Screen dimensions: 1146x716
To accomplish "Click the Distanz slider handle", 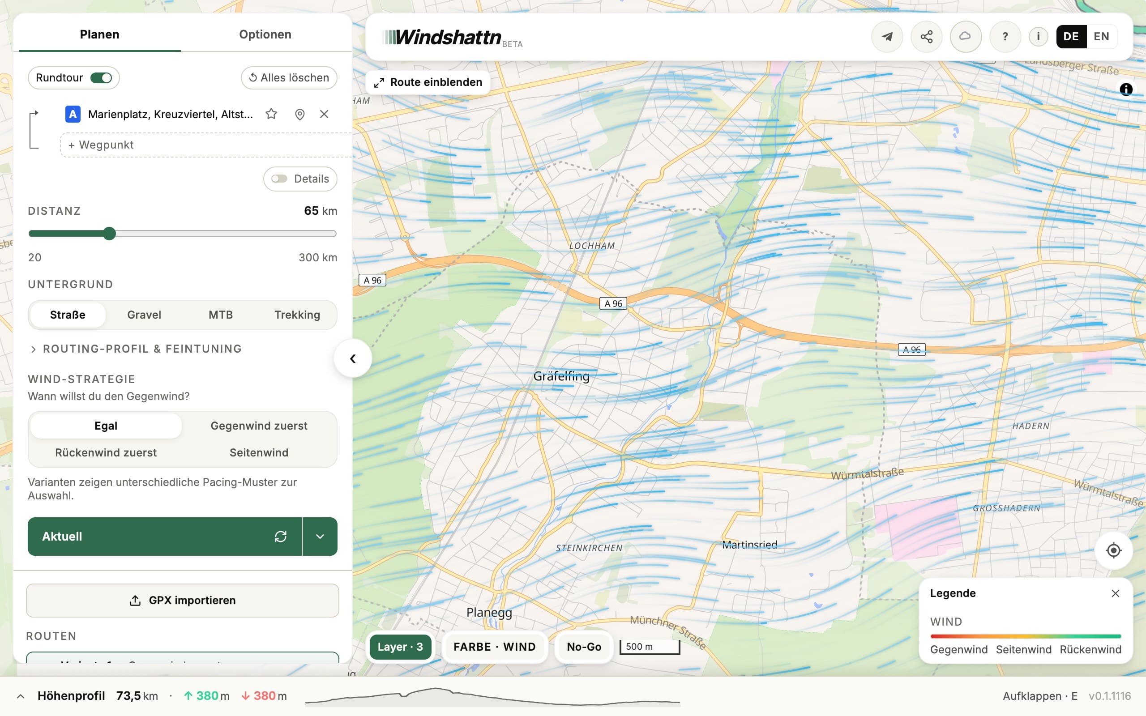I will (x=109, y=234).
